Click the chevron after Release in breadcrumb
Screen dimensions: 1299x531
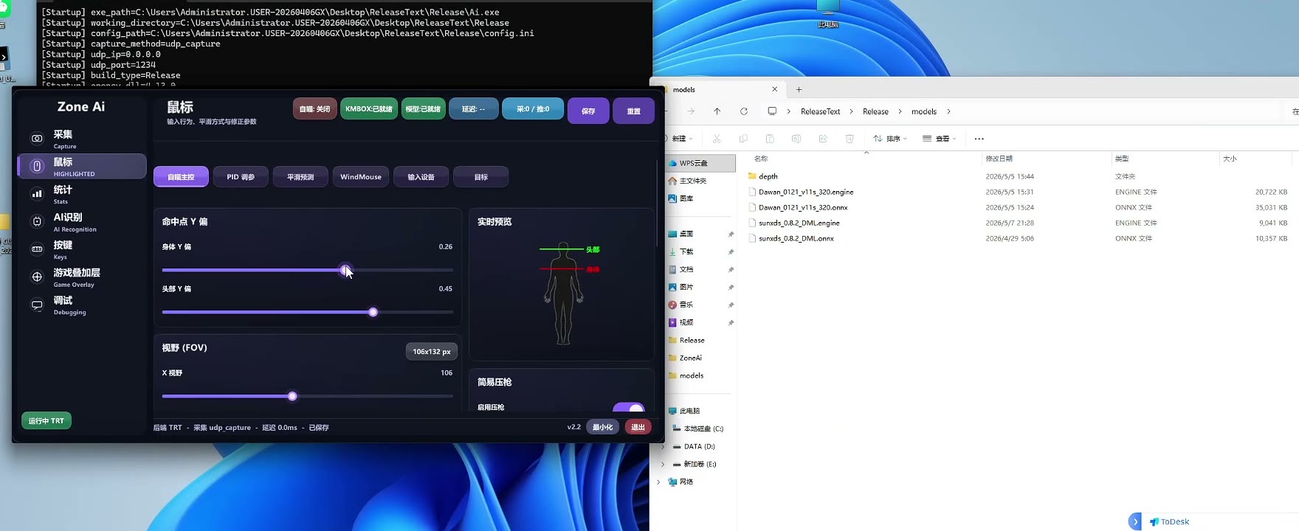point(900,111)
